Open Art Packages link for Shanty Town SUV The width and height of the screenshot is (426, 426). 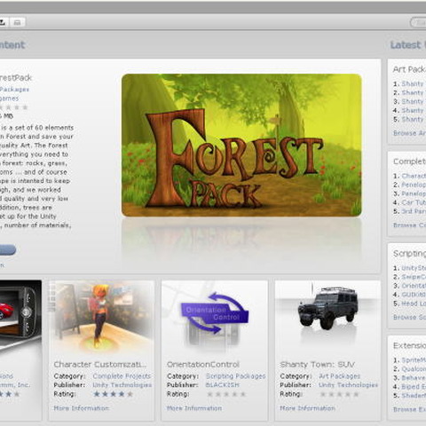coord(339,376)
